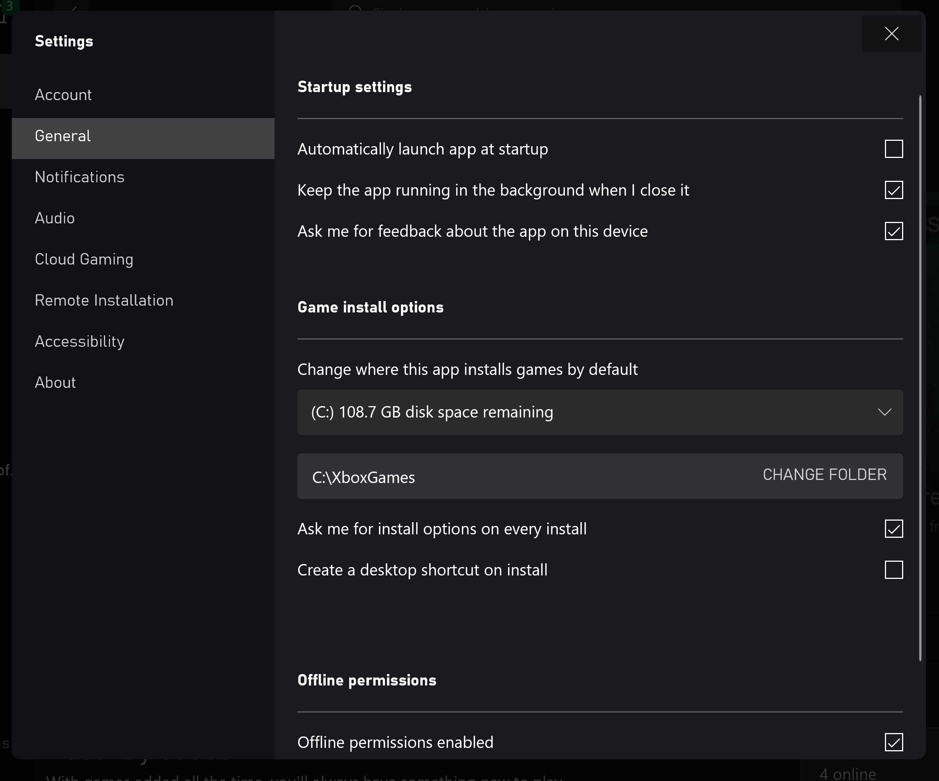Uncheck Ask me for feedback option
Viewport: 939px width, 781px height.
[894, 231]
